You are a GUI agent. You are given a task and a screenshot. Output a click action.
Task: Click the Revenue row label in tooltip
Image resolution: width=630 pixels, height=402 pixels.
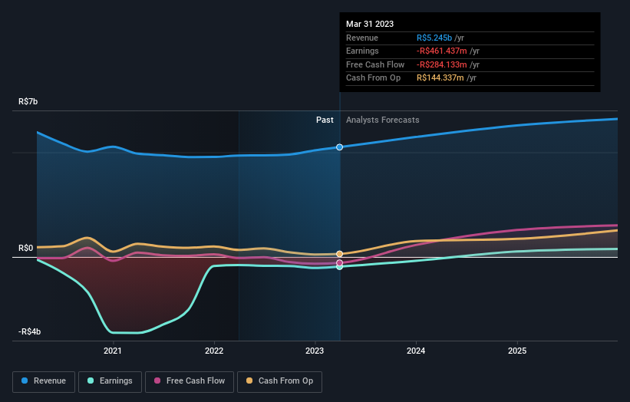click(362, 38)
